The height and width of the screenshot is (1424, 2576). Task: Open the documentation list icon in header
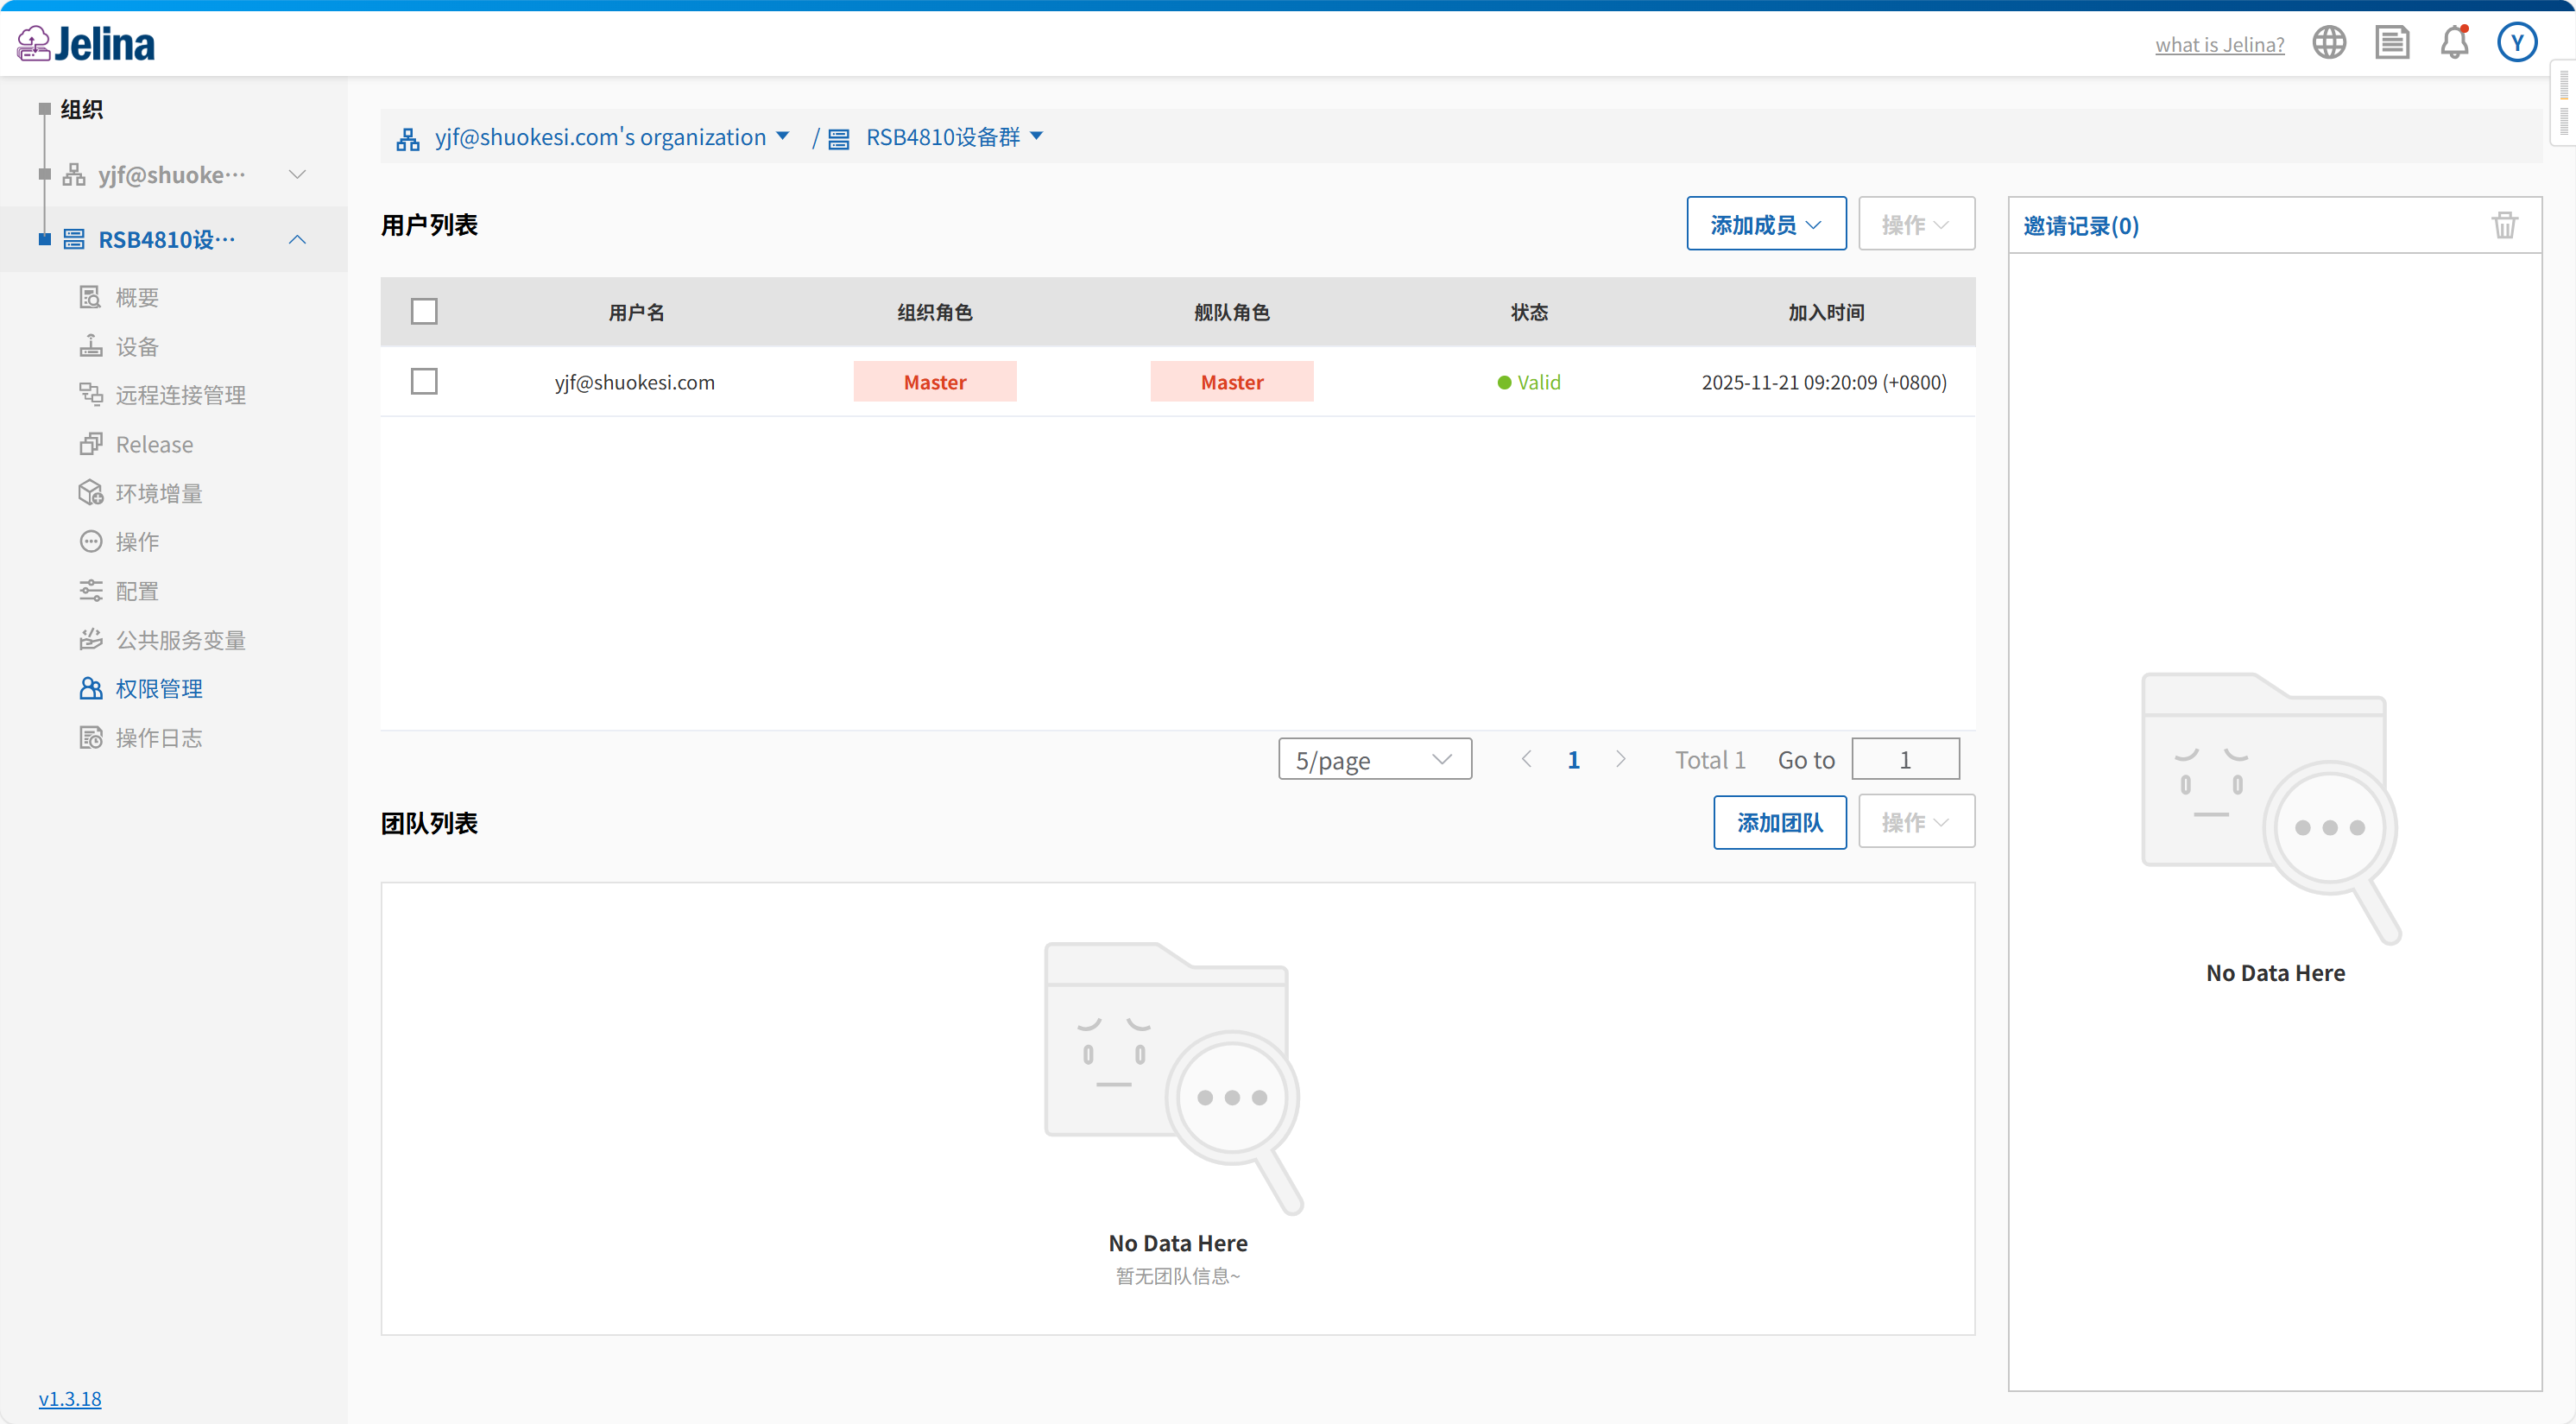click(2392, 43)
